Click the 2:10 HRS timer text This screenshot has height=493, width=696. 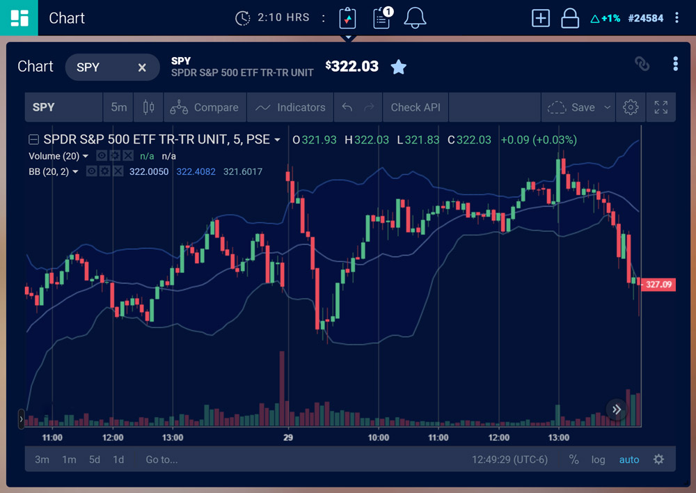[283, 17]
